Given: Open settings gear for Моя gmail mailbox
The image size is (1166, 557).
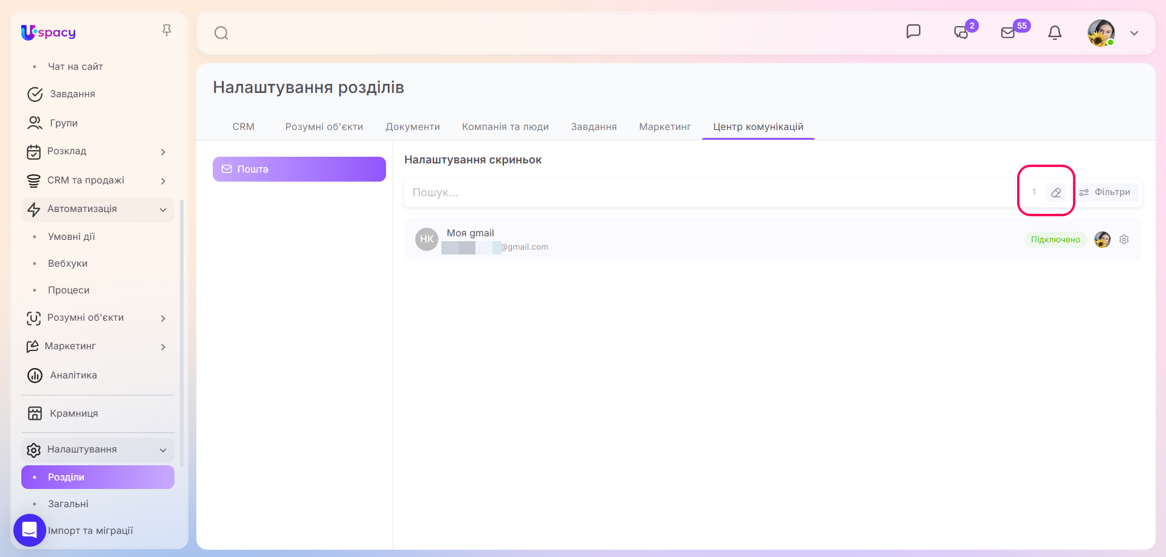Looking at the screenshot, I should (1124, 239).
